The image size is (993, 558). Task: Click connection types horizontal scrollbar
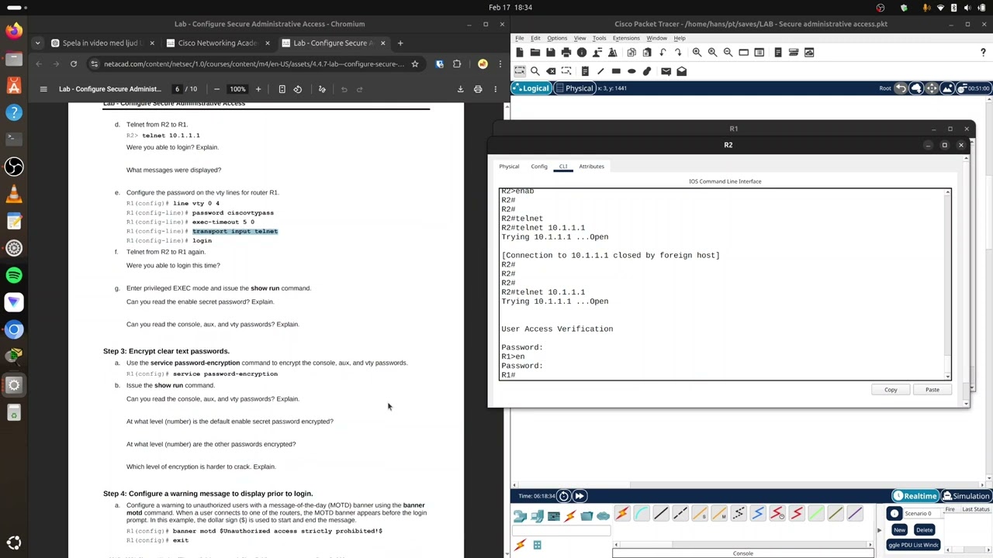(742, 544)
